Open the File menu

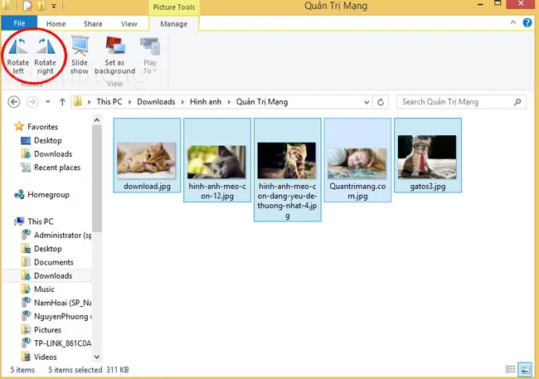point(20,25)
